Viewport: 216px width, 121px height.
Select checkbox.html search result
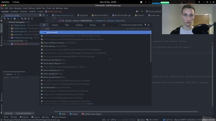[95, 87]
